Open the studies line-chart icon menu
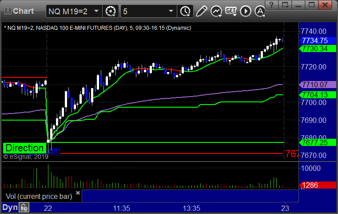Screen dimensions: 338x214 tap(216, 11)
